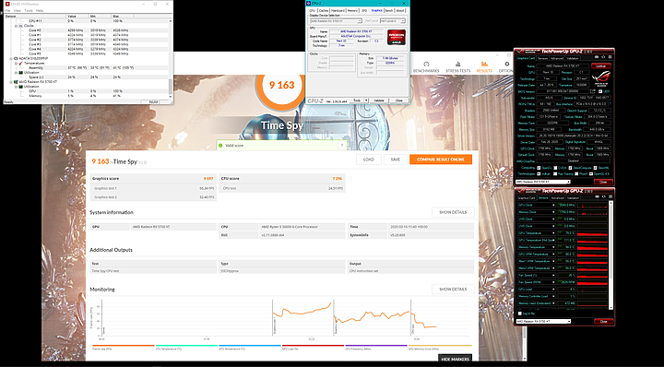Switch to the Bench tab in CPU-Z
664x367 pixels.
tap(389, 10)
